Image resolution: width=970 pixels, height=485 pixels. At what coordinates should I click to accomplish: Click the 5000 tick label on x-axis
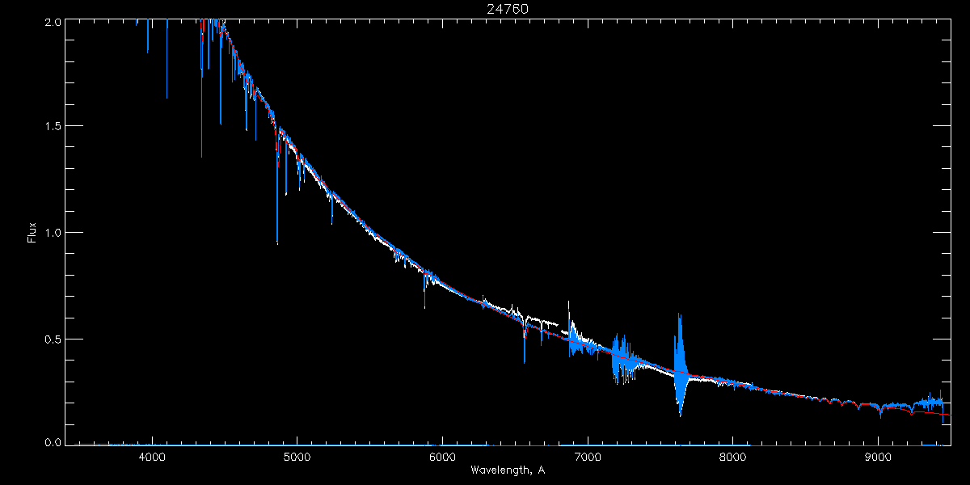(297, 457)
